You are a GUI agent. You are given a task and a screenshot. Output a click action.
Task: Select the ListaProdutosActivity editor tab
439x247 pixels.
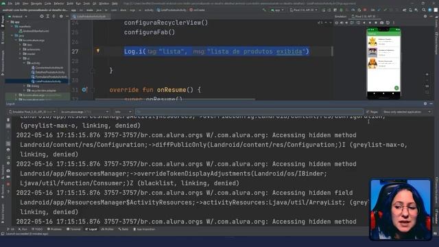91,16
